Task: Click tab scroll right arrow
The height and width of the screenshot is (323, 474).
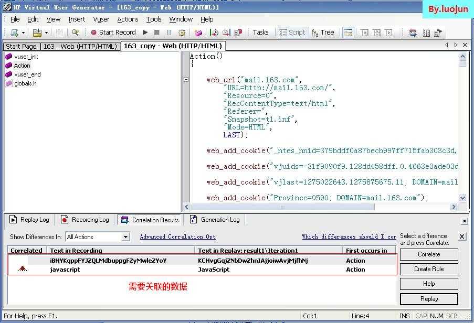Action: pyautogui.click(x=456, y=45)
